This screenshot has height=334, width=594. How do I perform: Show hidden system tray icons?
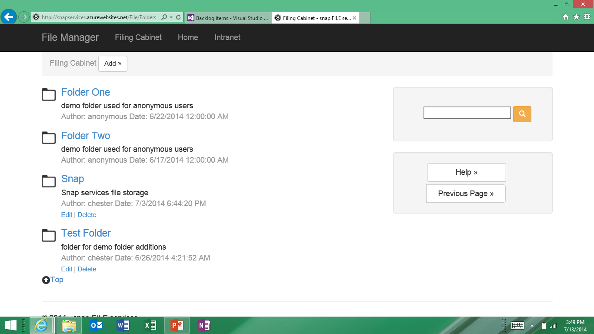pyautogui.click(x=532, y=326)
